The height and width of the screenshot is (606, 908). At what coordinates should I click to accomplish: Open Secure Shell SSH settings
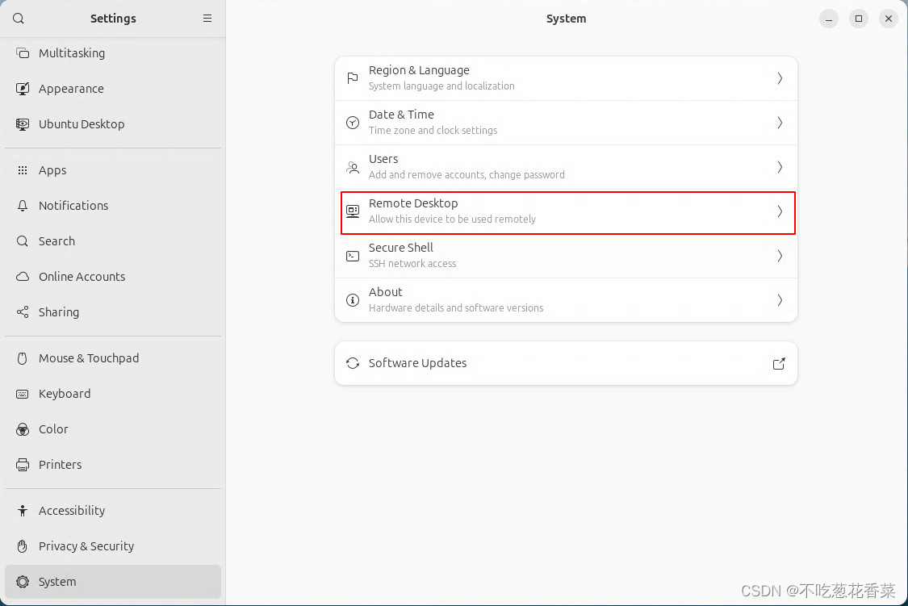[567, 256]
